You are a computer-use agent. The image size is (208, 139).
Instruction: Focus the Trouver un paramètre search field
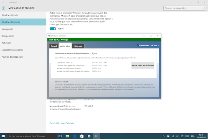[x=185, y=8]
